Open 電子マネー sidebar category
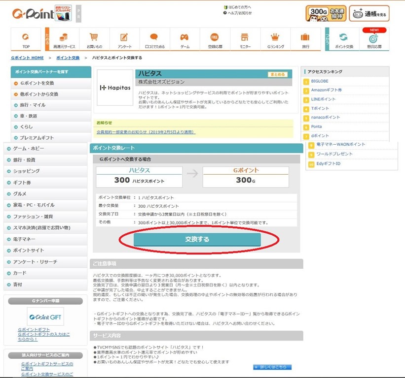Image resolution: width=405 pixels, height=378 pixels. 46,239
